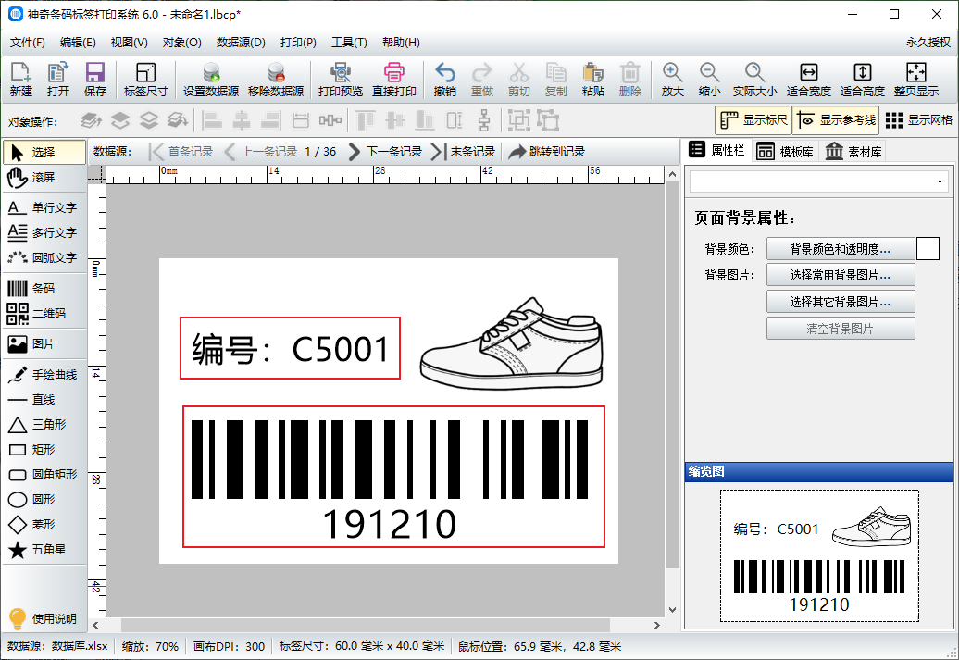The height and width of the screenshot is (660, 959).
Task: Go to 下一条记录 next record
Action: coord(385,152)
